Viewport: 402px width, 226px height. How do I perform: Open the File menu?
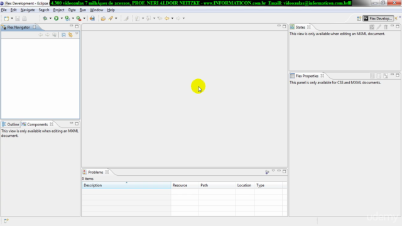pos(4,10)
